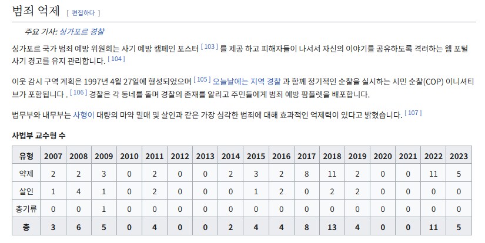Click the table caption 사법부 교수형 수
The height and width of the screenshot is (243, 485).
click(x=39, y=135)
